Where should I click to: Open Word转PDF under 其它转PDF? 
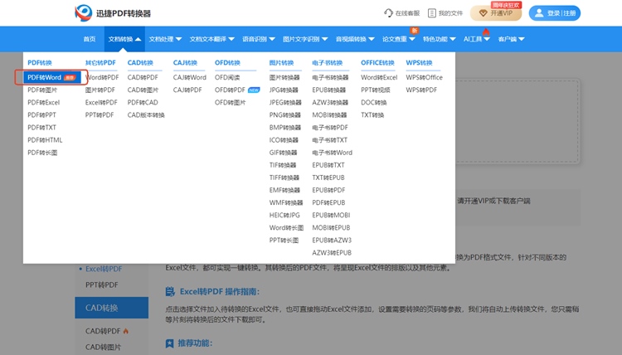point(102,77)
